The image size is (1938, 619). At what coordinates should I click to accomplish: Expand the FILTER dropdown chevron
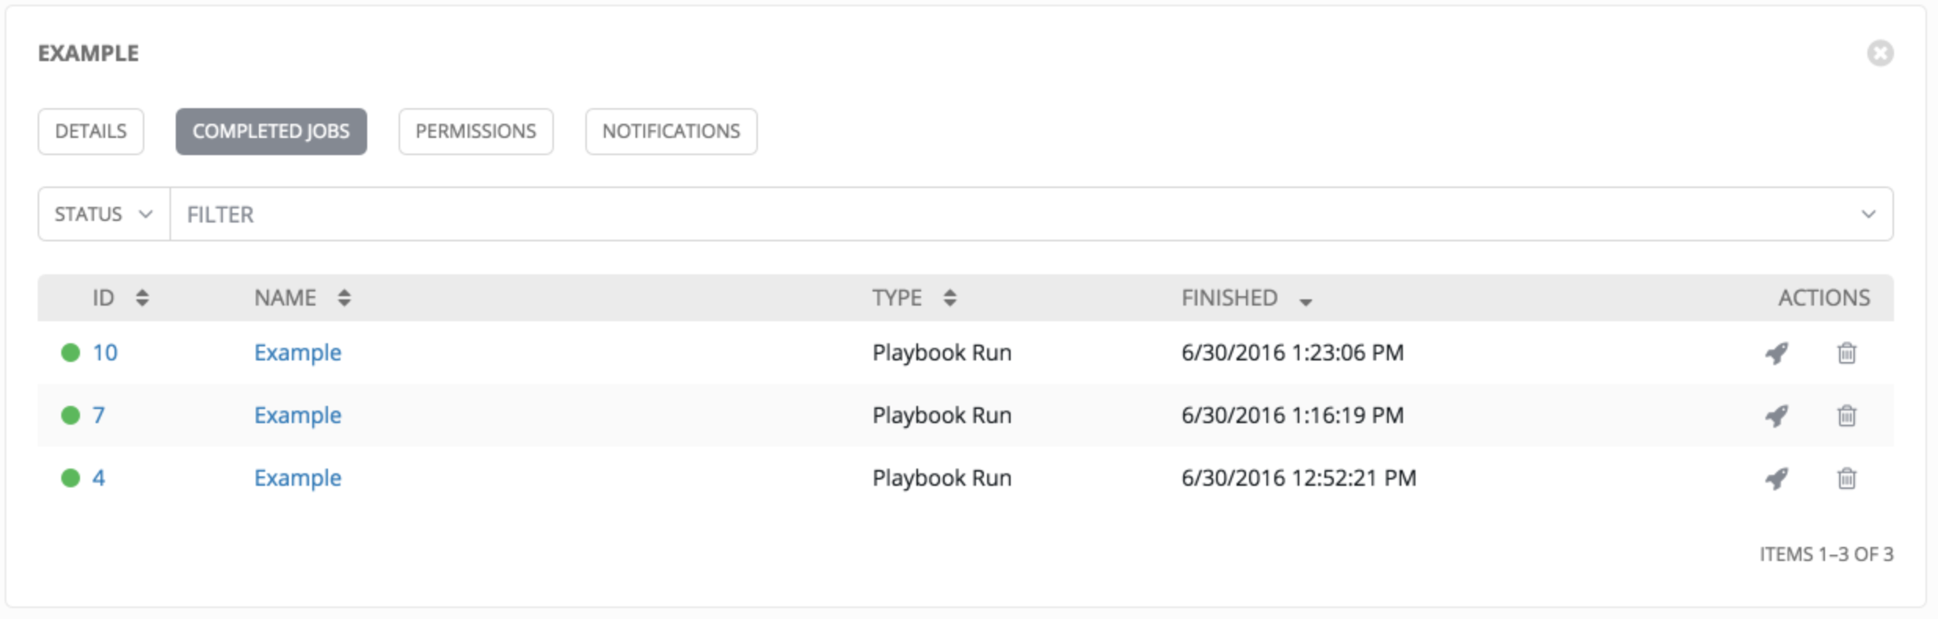(1868, 214)
